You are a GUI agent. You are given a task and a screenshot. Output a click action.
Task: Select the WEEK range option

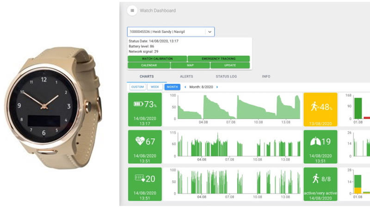tap(155, 87)
